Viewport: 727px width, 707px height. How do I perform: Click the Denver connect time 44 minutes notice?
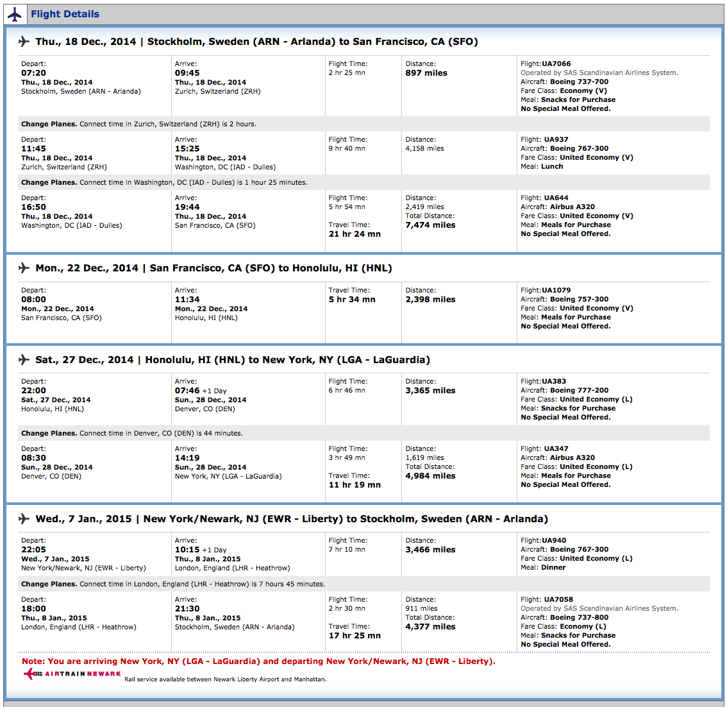[132, 433]
